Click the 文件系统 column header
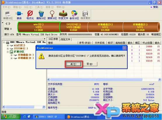 (100, 43)
